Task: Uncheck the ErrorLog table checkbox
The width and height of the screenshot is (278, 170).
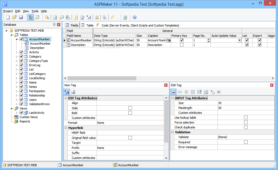Action: 21,65
